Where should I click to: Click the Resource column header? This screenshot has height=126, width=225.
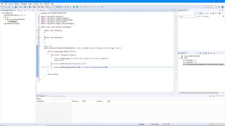[x=77, y=101]
